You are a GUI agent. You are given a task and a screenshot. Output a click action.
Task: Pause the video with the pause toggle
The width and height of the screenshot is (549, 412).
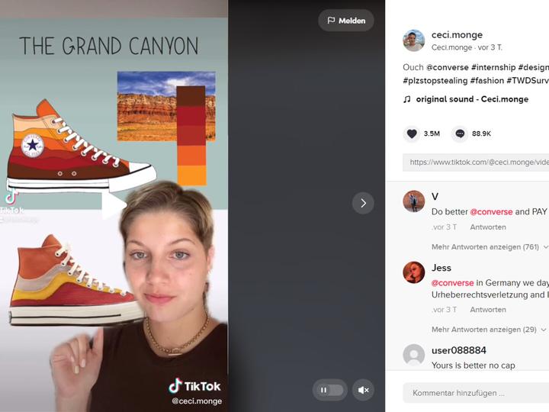point(330,390)
